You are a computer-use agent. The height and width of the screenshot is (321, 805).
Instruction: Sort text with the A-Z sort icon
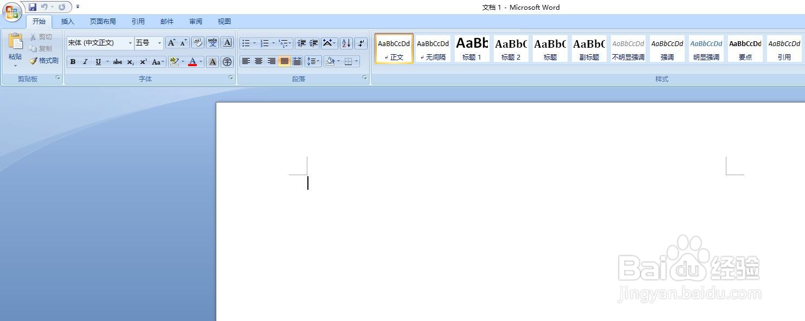click(346, 43)
